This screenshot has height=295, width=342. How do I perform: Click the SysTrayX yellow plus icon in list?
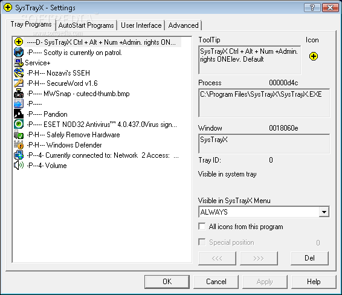pyautogui.click(x=19, y=42)
